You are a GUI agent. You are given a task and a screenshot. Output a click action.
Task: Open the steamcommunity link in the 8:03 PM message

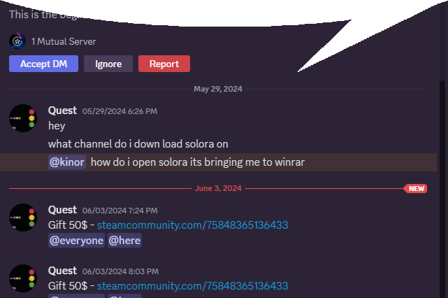(193, 286)
